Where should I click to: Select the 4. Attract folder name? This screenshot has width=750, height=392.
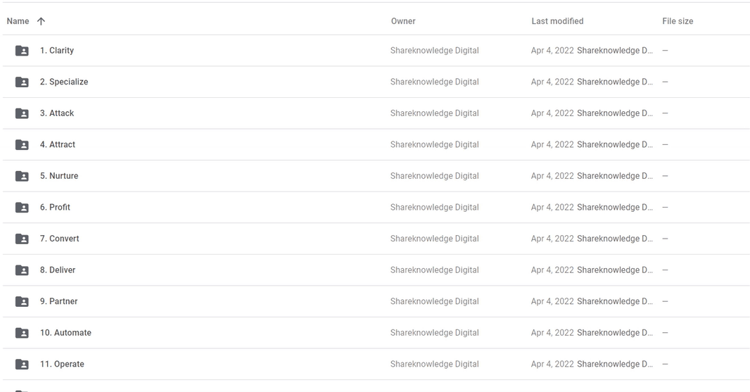point(58,145)
